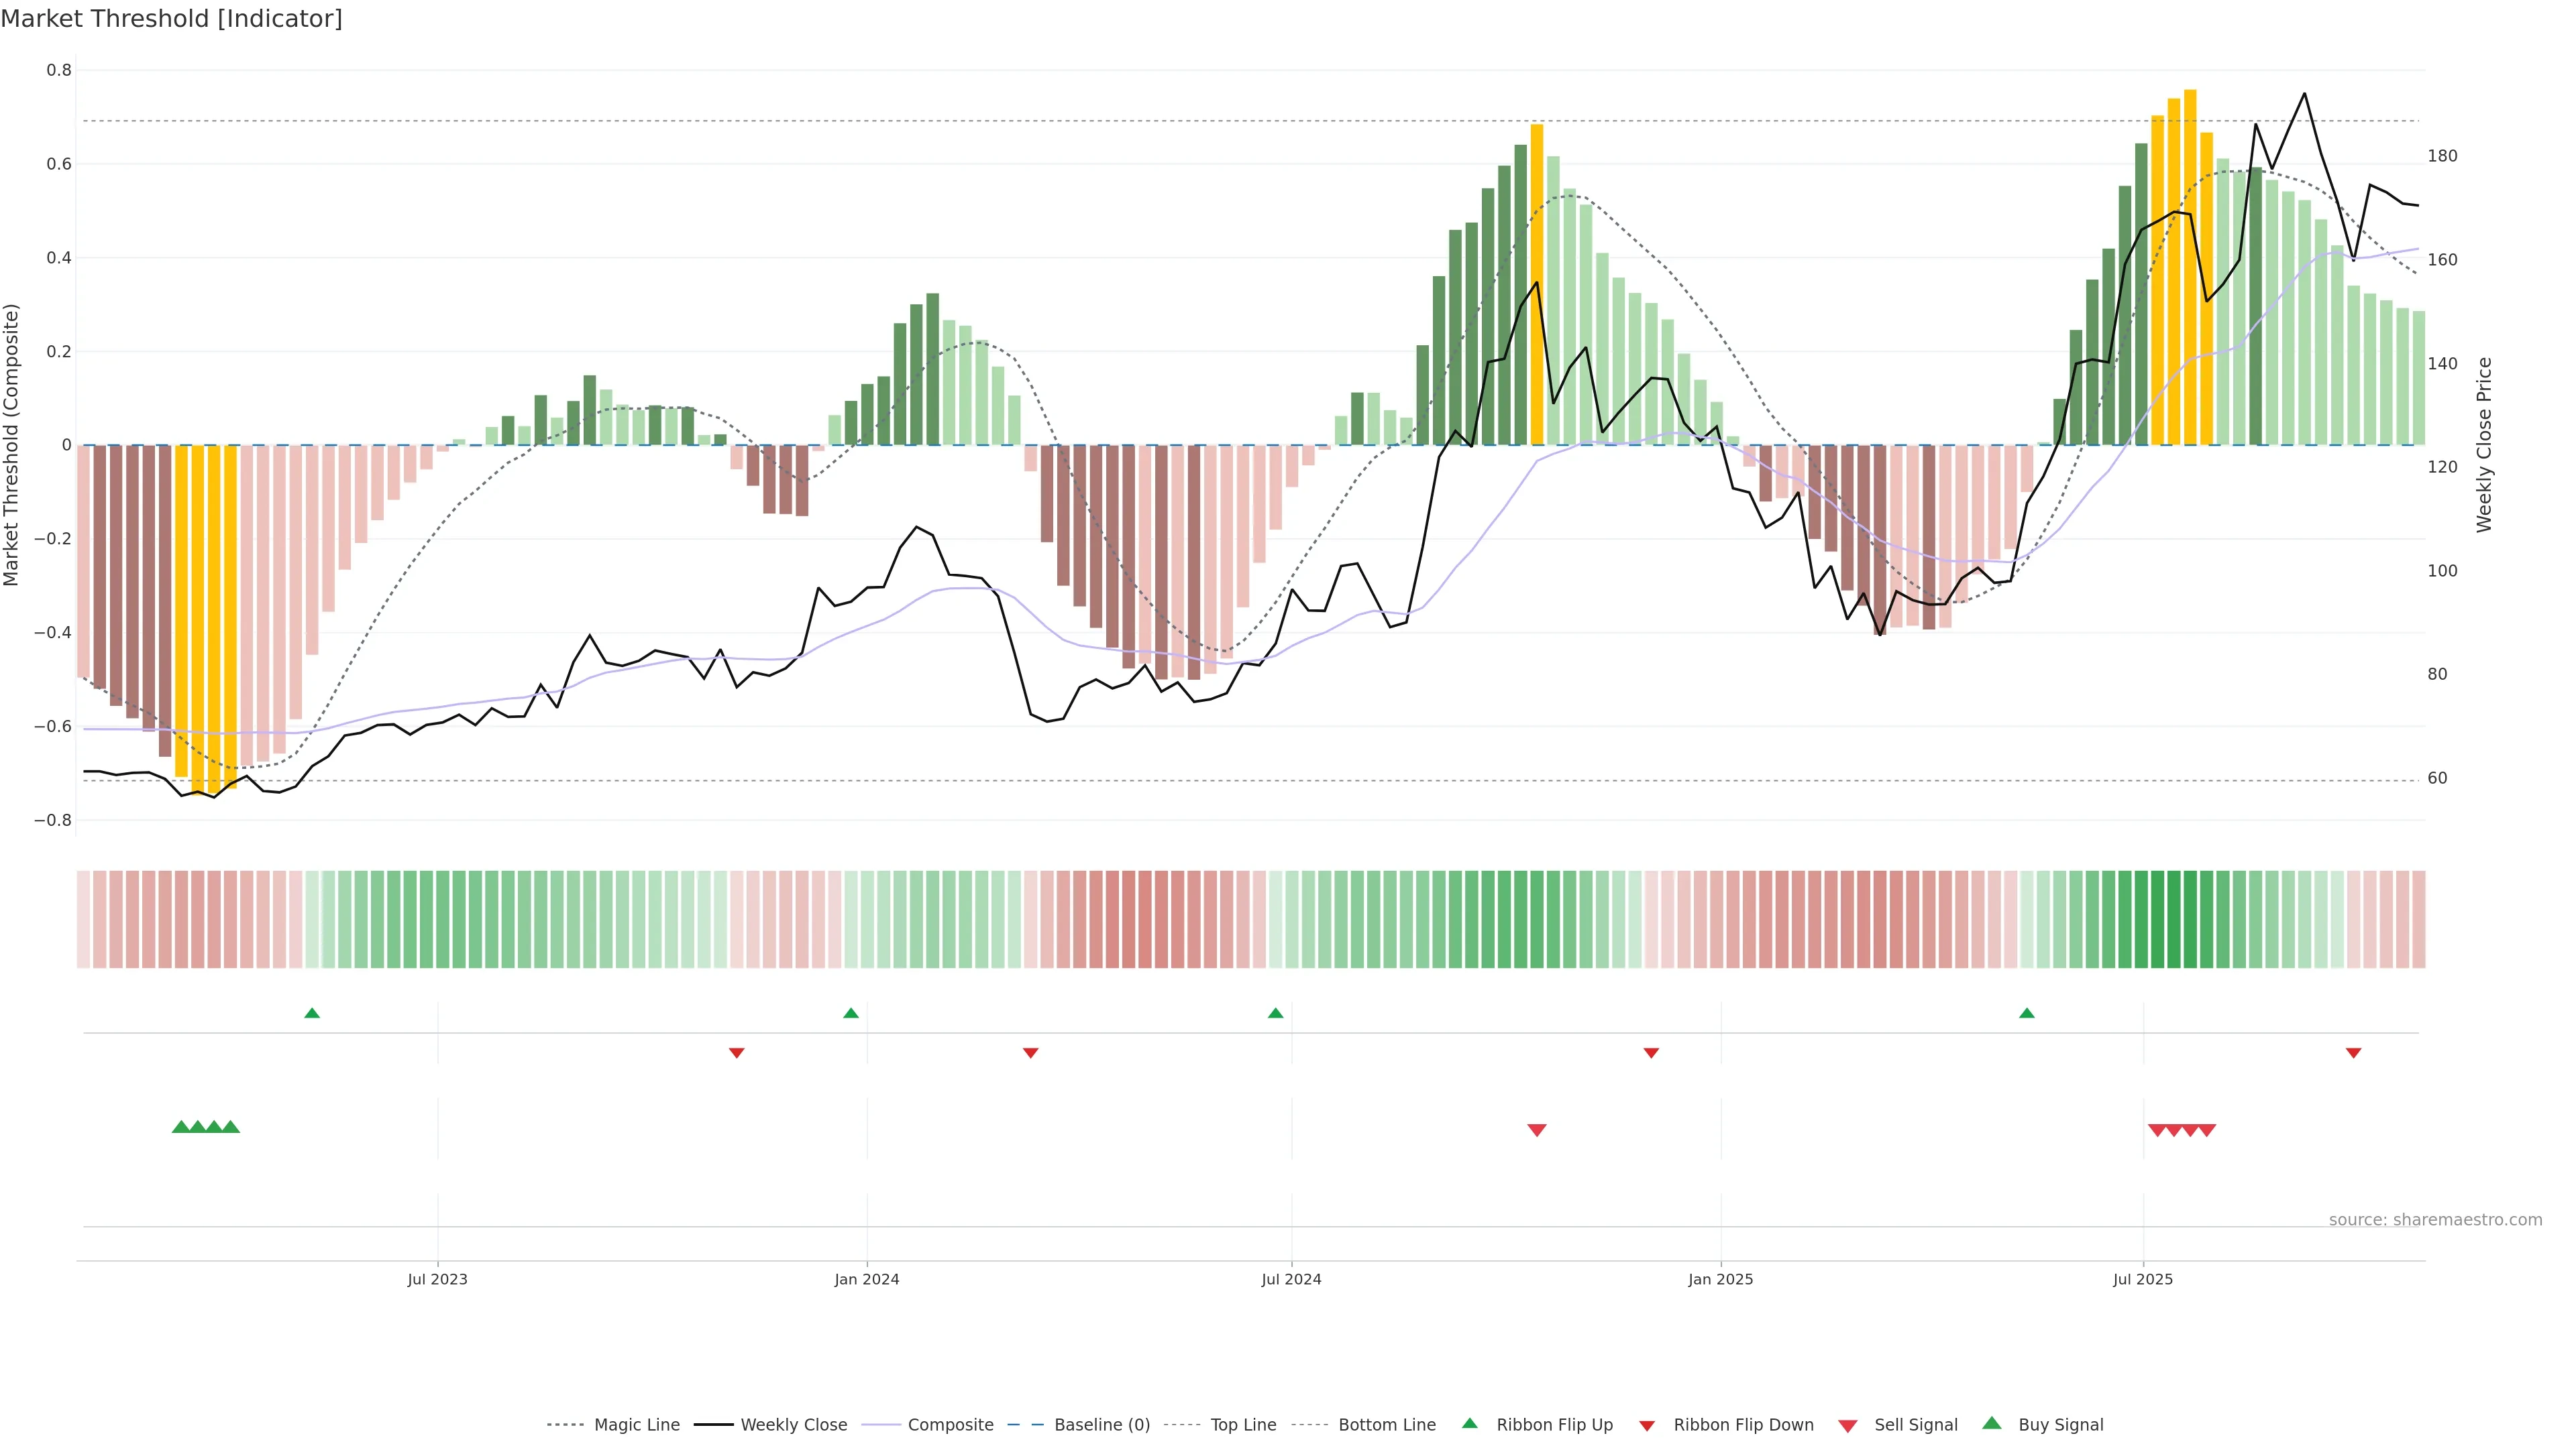This screenshot has width=2576, height=1448.
Task: Click the Market Threshold [Indicator] title
Action: click(x=171, y=19)
